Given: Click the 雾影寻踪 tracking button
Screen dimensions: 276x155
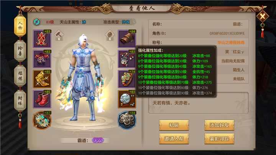Looking at the screenshot, I should [x=219, y=139].
